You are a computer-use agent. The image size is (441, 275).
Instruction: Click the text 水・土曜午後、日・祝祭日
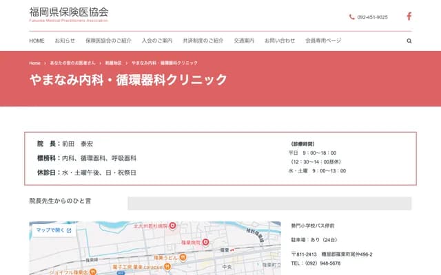click(99, 173)
